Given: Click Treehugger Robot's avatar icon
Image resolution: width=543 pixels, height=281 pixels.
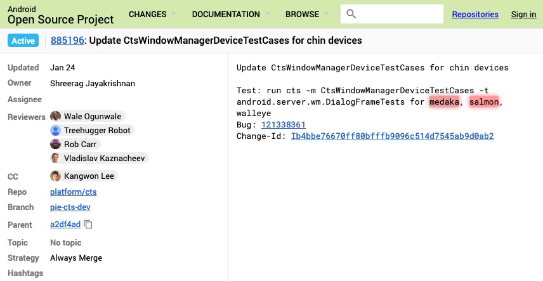Looking at the screenshot, I should (x=56, y=131).
